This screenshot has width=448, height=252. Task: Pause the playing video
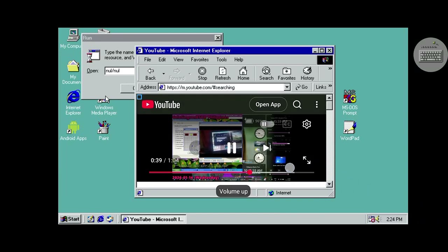tap(231, 148)
